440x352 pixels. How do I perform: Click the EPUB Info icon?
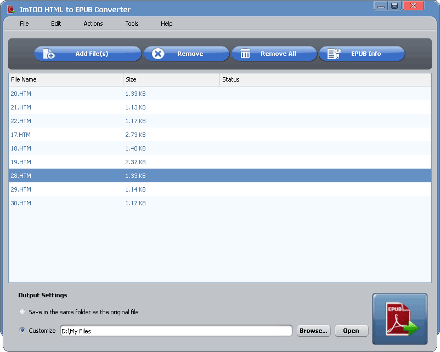point(334,54)
